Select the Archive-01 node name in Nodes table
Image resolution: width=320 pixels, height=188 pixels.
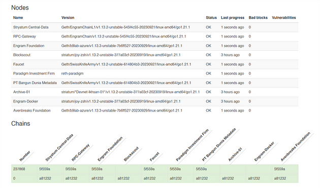pos(22,92)
